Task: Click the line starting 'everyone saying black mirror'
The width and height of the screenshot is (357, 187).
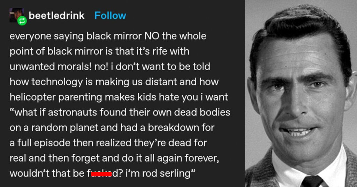Action: point(108,36)
